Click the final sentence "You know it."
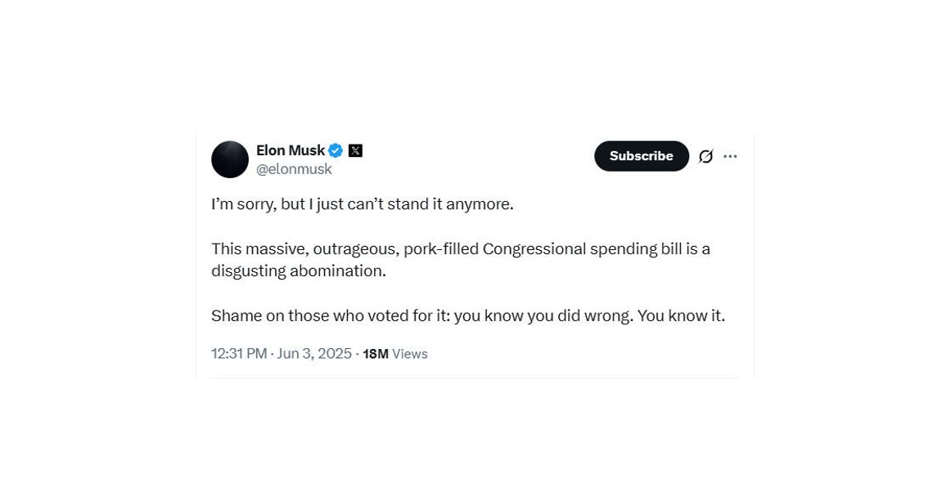Viewport: 933px width, 492px height. coord(681,315)
